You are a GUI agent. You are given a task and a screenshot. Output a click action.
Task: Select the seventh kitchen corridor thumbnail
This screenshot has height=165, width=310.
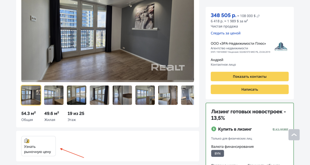pos(168,95)
